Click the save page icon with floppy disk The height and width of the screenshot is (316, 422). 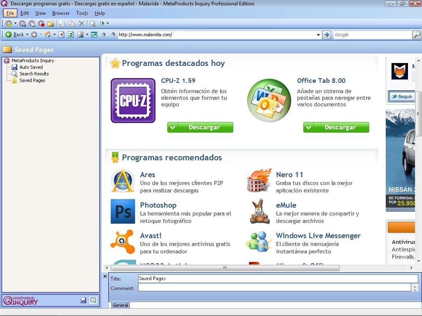[23, 23]
